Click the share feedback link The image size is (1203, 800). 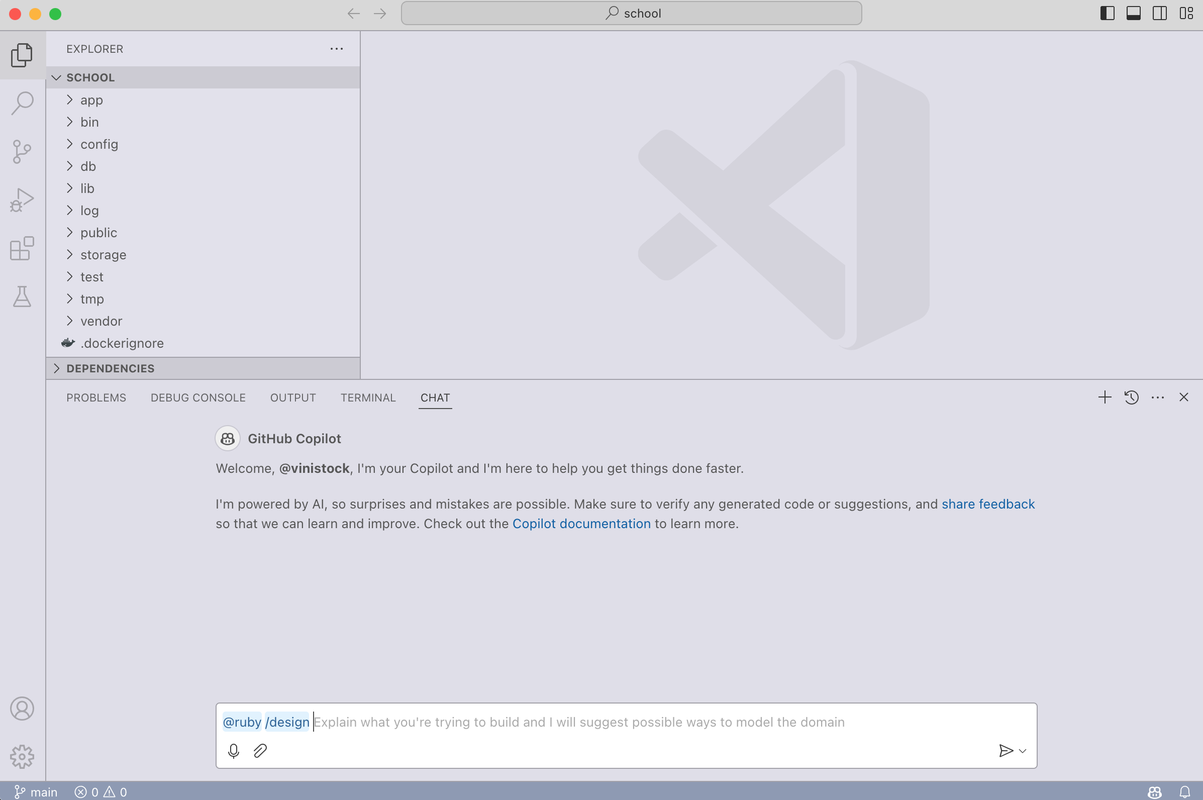click(988, 504)
